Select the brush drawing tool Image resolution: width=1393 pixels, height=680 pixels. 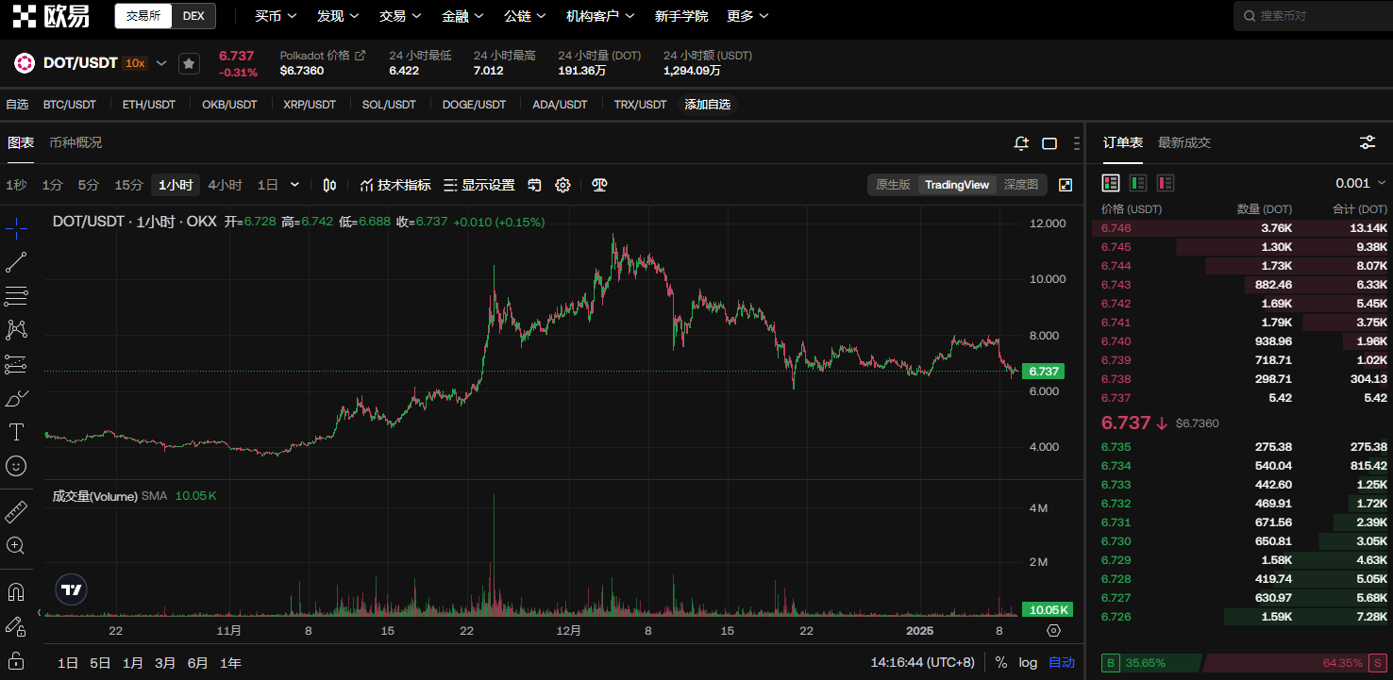click(16, 398)
